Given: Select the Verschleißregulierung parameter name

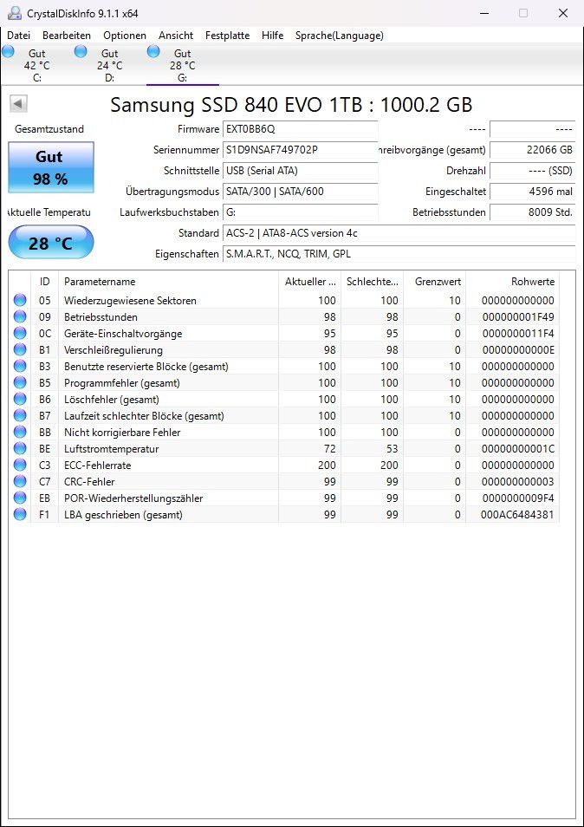Looking at the screenshot, I should [114, 350].
